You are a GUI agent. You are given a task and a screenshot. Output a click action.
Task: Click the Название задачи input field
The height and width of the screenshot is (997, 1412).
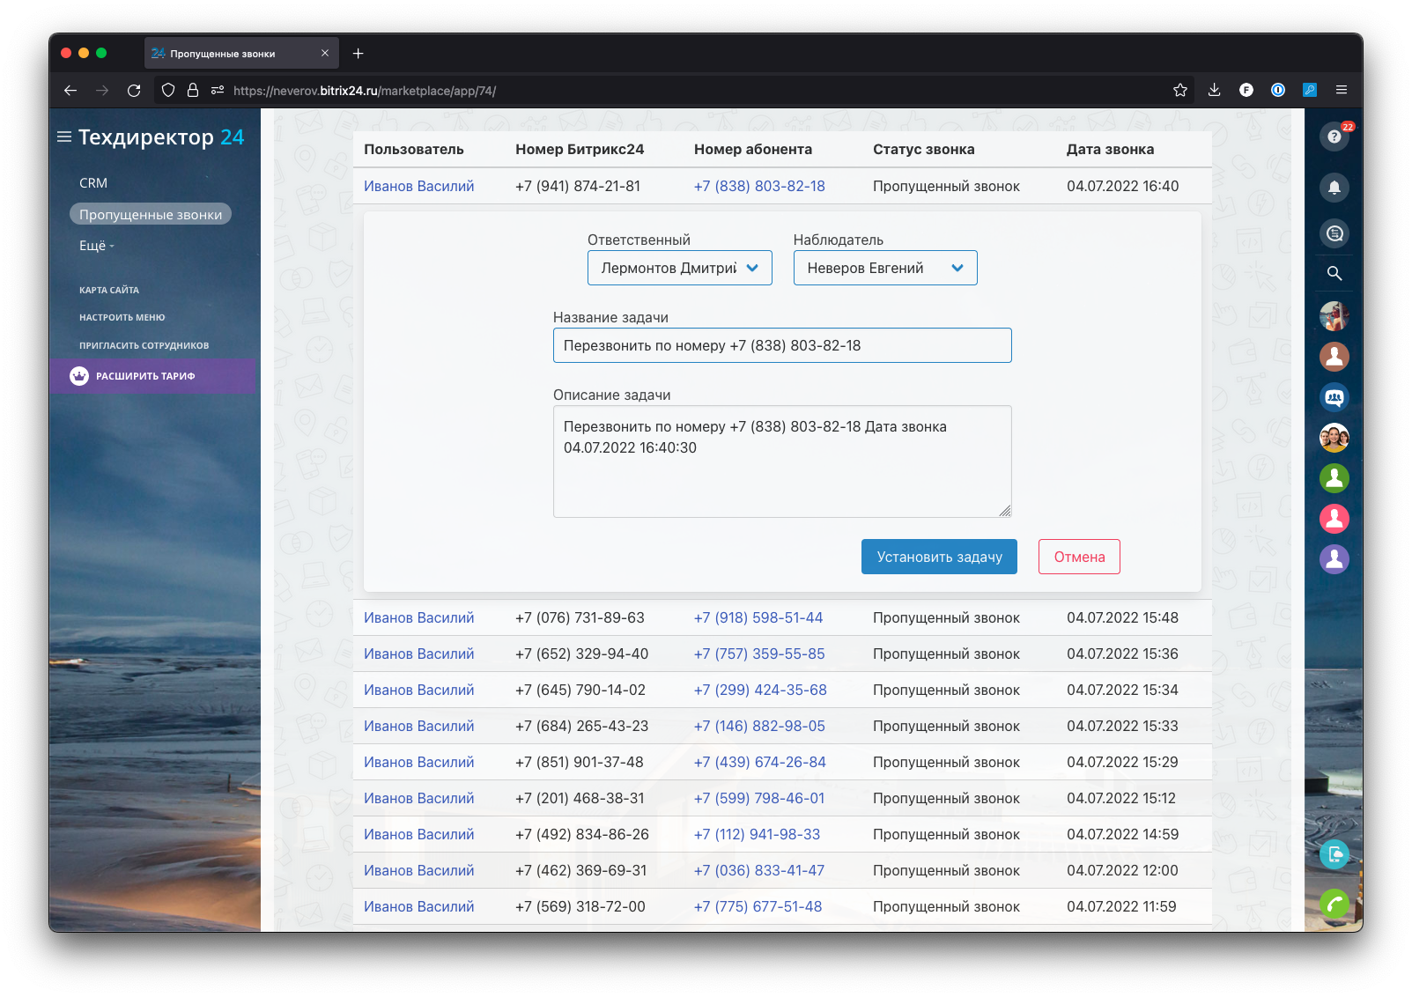781,345
